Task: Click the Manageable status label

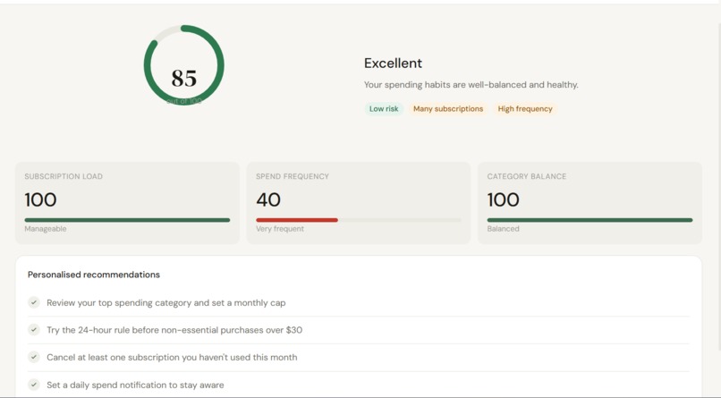Action: click(46, 229)
